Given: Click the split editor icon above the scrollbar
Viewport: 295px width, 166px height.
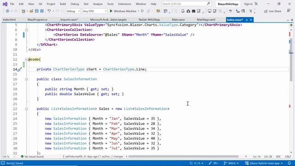Looking at the screenshot, I should point(291,25).
